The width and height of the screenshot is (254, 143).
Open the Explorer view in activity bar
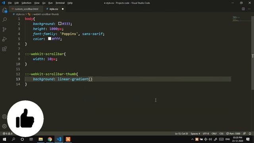click(x=4, y=10)
